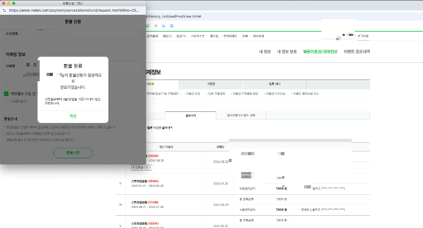Click the green 환불신청 button in popup

pos(73,153)
